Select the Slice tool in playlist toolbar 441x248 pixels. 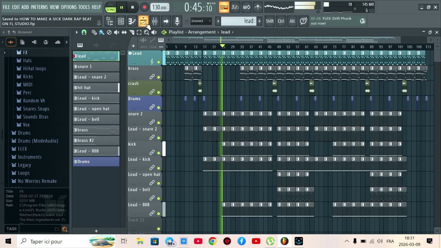(x=132, y=32)
